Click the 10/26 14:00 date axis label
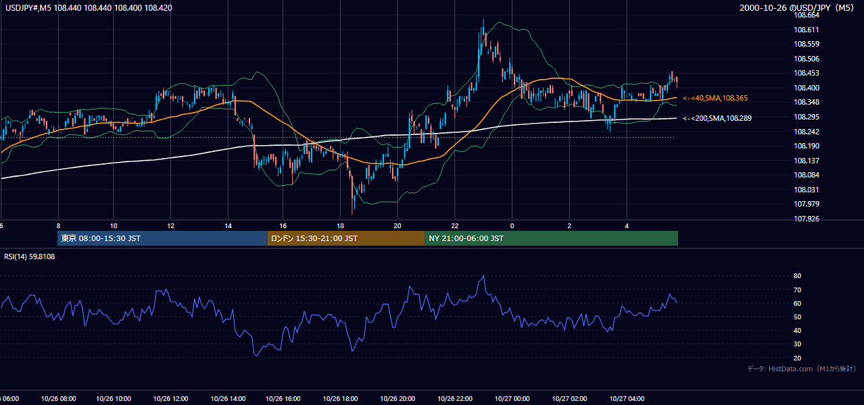The height and width of the screenshot is (405, 864). tap(229, 399)
